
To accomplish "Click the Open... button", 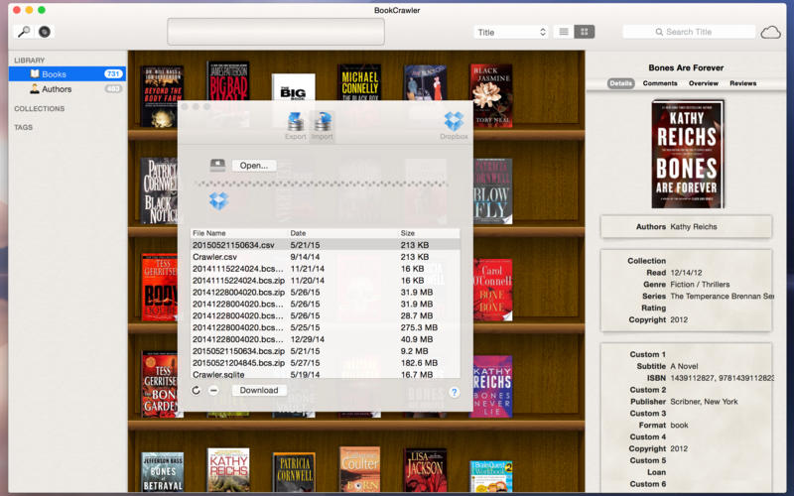I will point(254,166).
